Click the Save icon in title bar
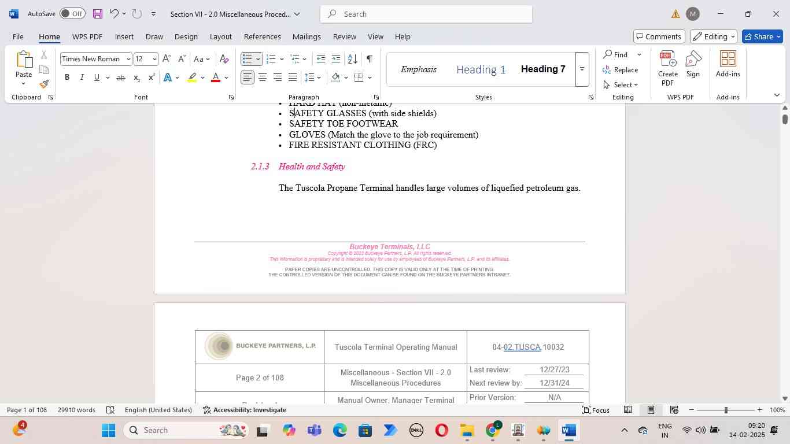This screenshot has width=790, height=444. point(97,14)
